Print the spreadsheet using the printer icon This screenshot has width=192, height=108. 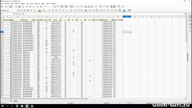pos(19,7)
